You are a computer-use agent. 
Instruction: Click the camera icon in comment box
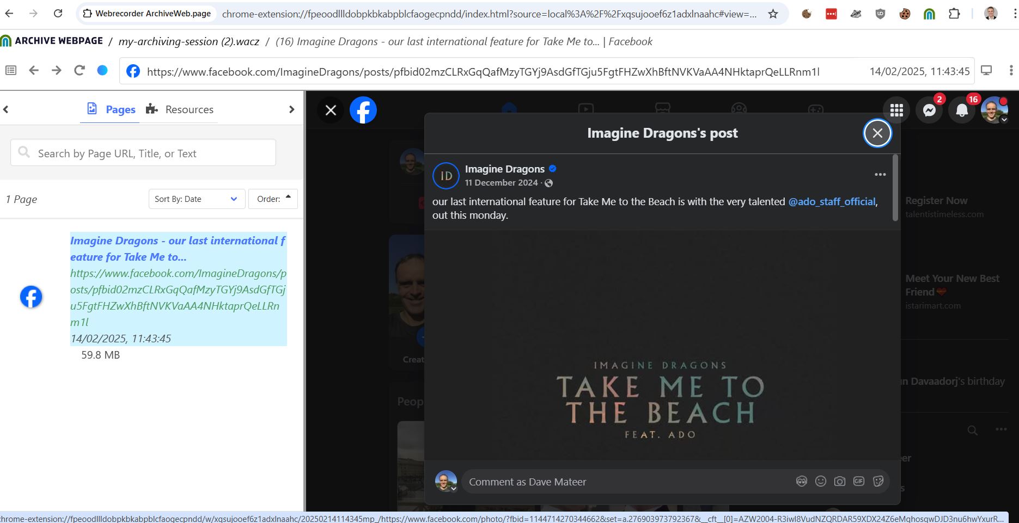pyautogui.click(x=840, y=482)
